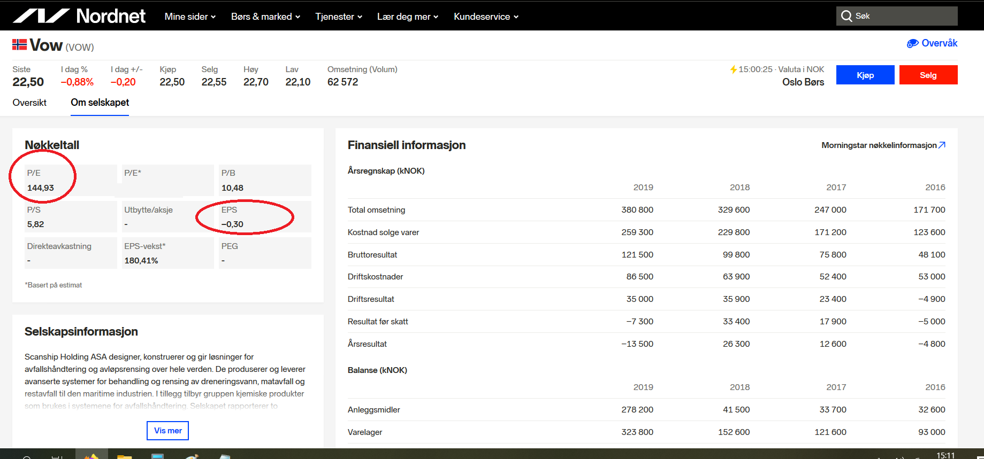This screenshot has height=459, width=984.
Task: Click the Utbytte/aksje label
Action: coord(149,210)
